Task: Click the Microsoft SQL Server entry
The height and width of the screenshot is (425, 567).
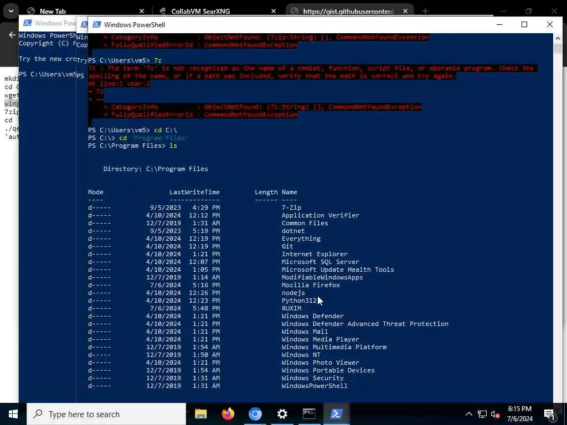Action: tap(321, 262)
